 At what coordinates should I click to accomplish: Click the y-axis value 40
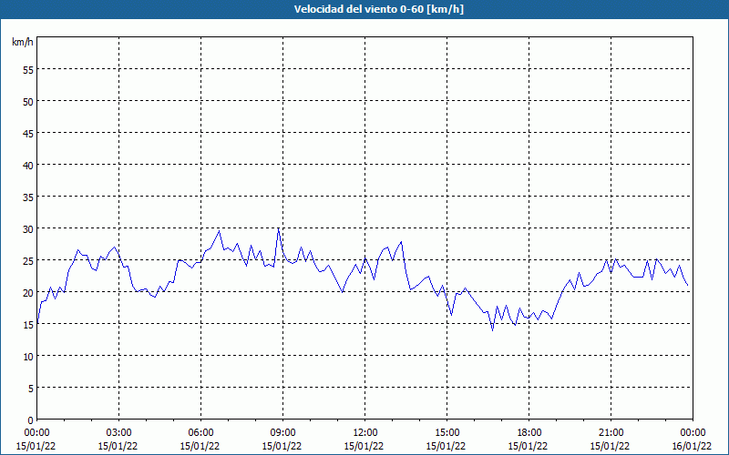[28, 166]
